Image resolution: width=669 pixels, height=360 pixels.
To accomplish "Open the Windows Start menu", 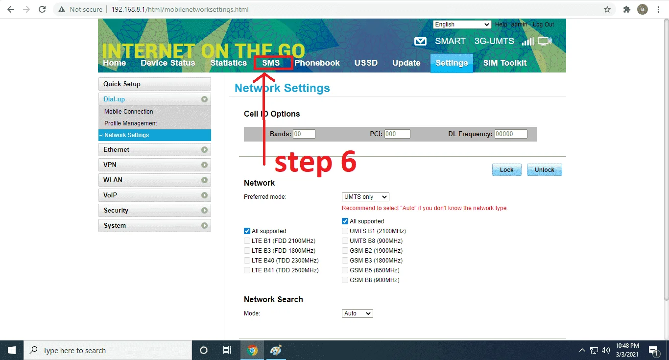I will (x=12, y=350).
